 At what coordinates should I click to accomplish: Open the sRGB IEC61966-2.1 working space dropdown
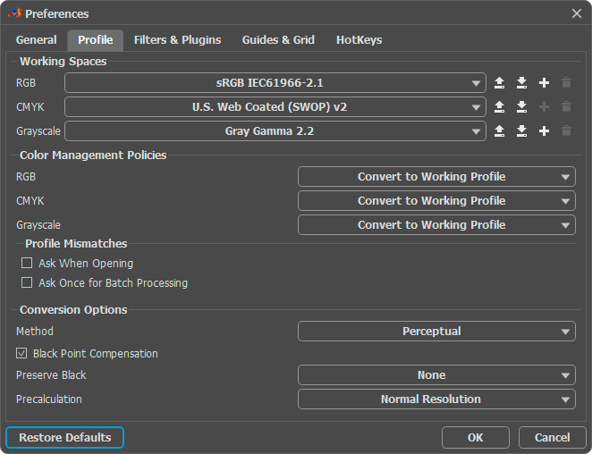275,82
